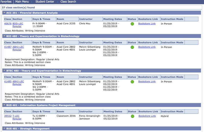Click green status circle in BUS 461 row
The width and height of the screenshot is (204, 132).
click(x=132, y=116)
